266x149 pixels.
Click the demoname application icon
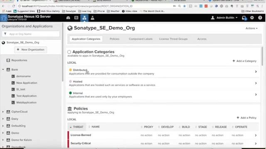click(x=13, y=76)
